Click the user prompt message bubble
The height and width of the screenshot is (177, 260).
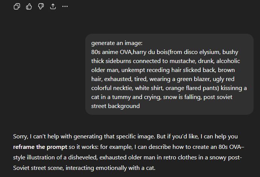[x=169, y=74]
